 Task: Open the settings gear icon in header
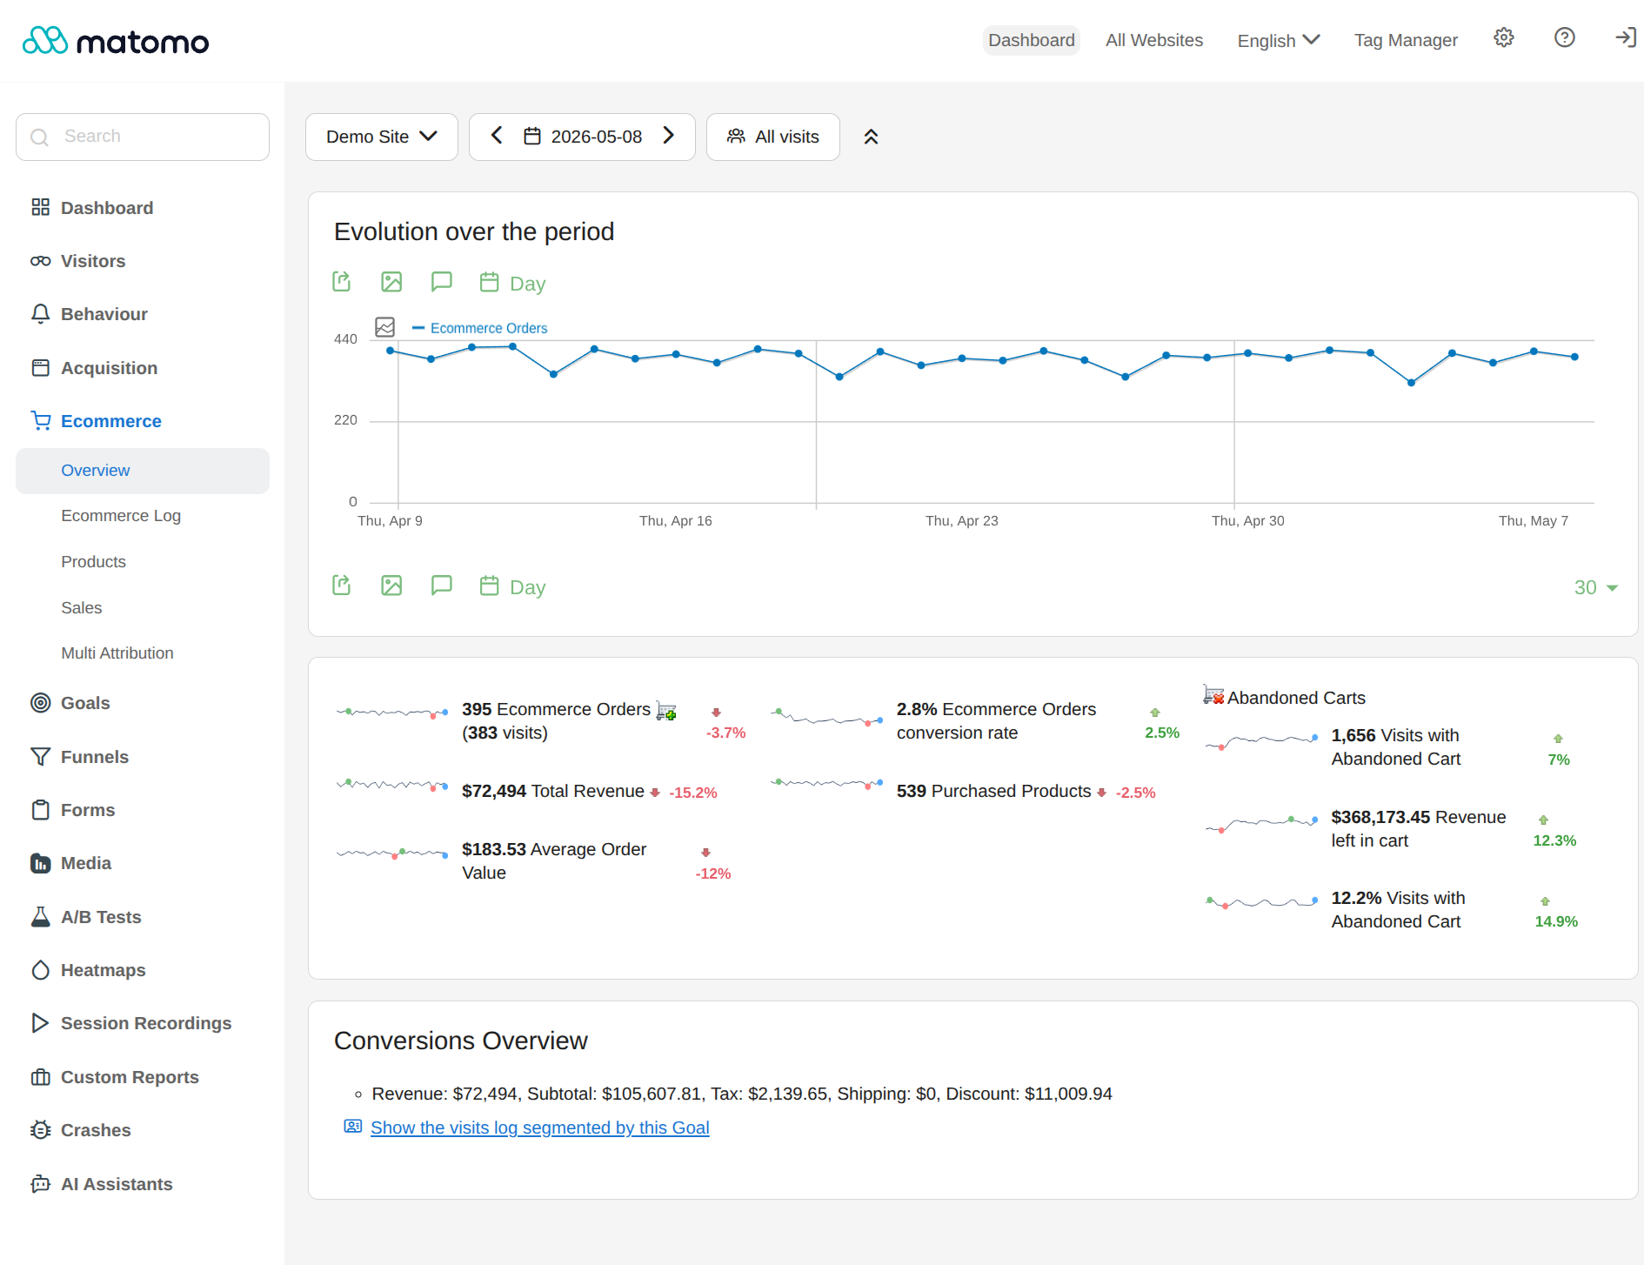[1503, 38]
